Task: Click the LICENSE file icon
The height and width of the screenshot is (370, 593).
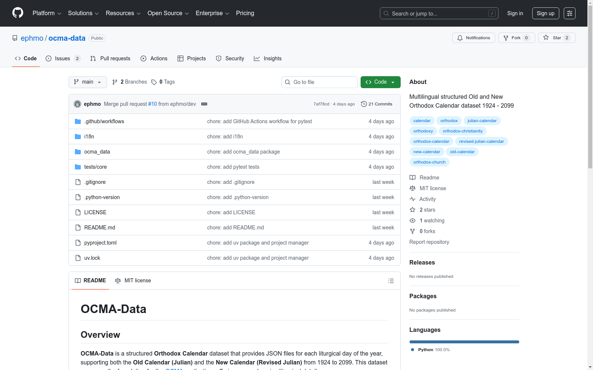Action: click(78, 212)
